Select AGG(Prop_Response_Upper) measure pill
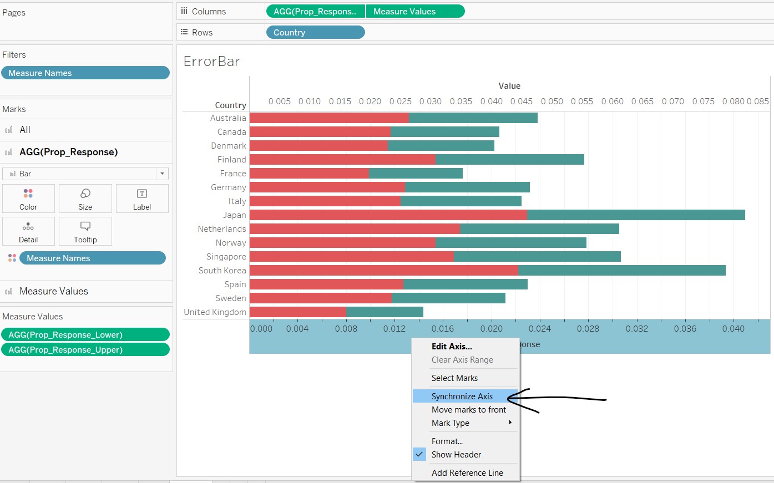The image size is (774, 483). tap(85, 350)
